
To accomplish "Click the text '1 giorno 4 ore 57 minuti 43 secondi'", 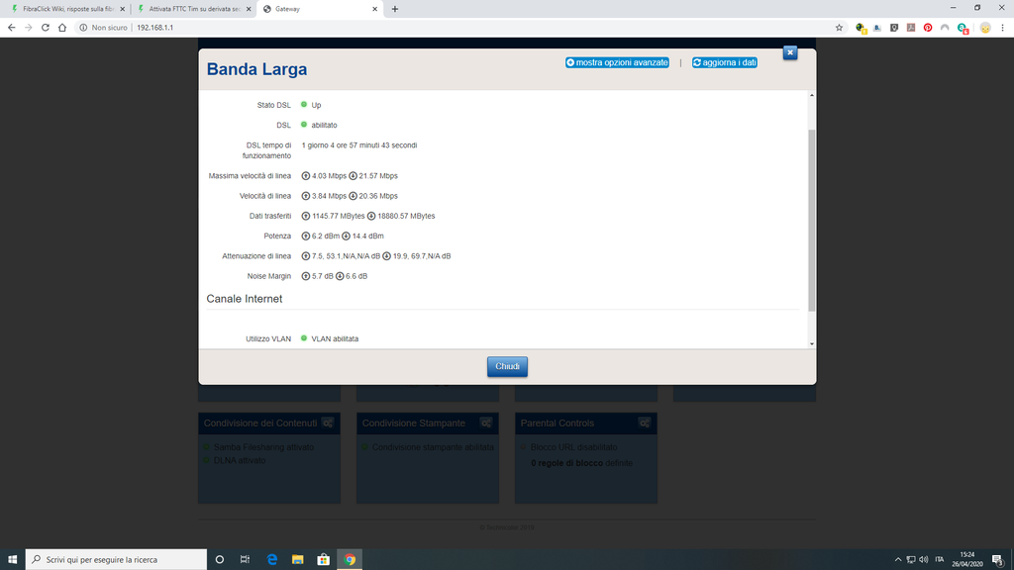I will point(358,145).
